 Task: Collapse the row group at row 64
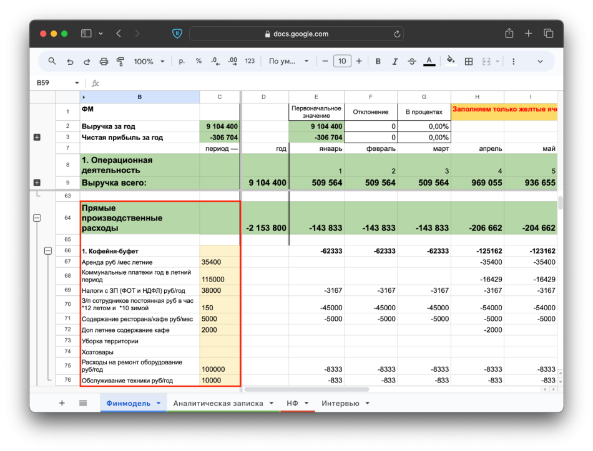37,218
